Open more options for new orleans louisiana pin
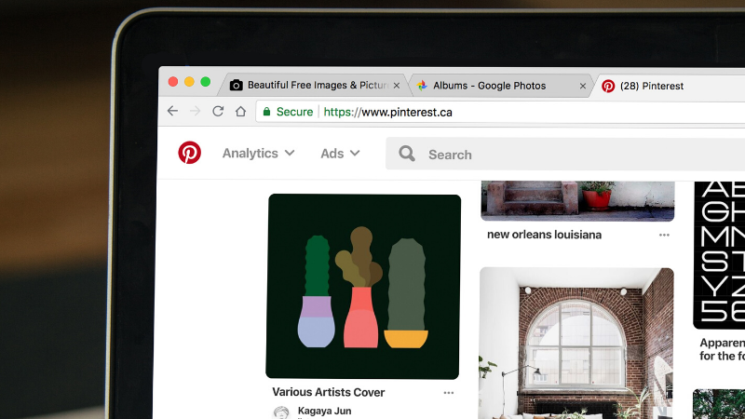The height and width of the screenshot is (419, 745). 664,236
